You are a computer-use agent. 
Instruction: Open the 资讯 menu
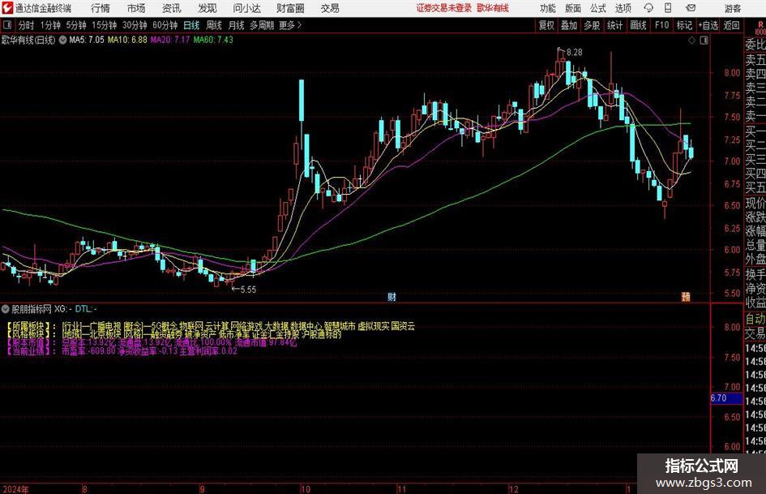click(x=172, y=8)
